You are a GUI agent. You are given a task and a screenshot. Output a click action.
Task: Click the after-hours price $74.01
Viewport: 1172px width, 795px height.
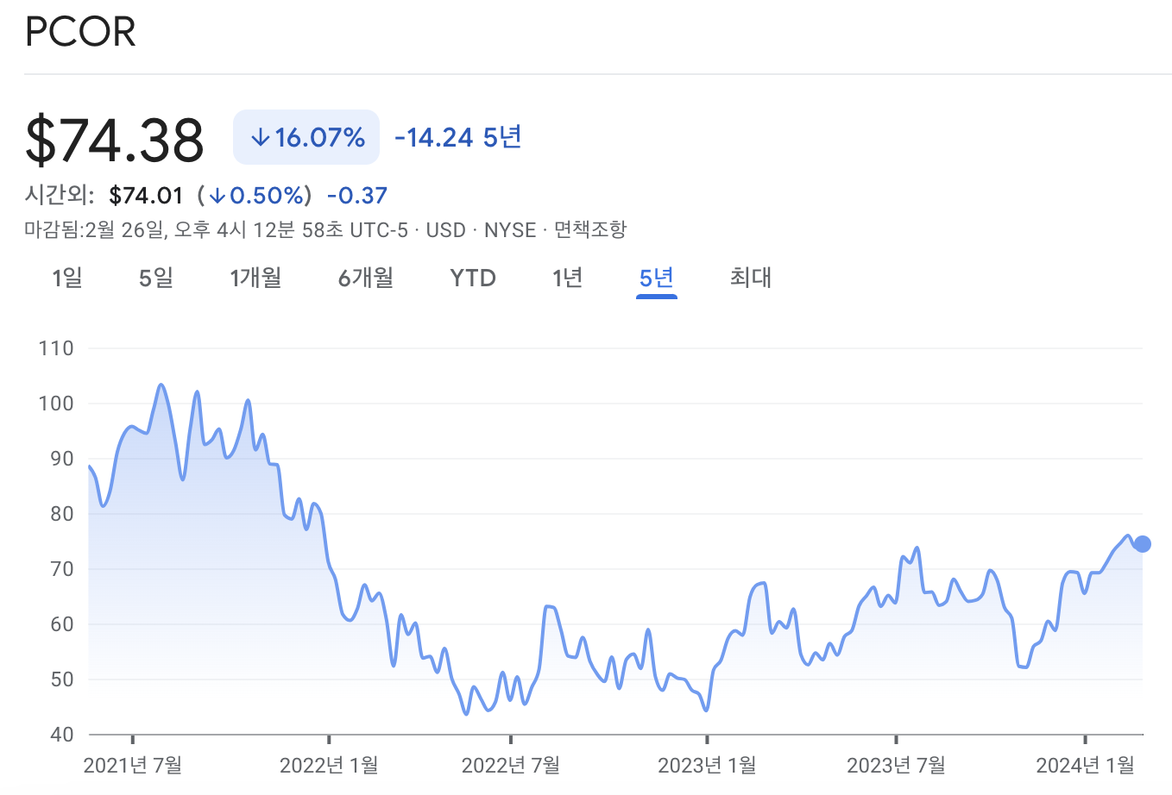pos(147,196)
